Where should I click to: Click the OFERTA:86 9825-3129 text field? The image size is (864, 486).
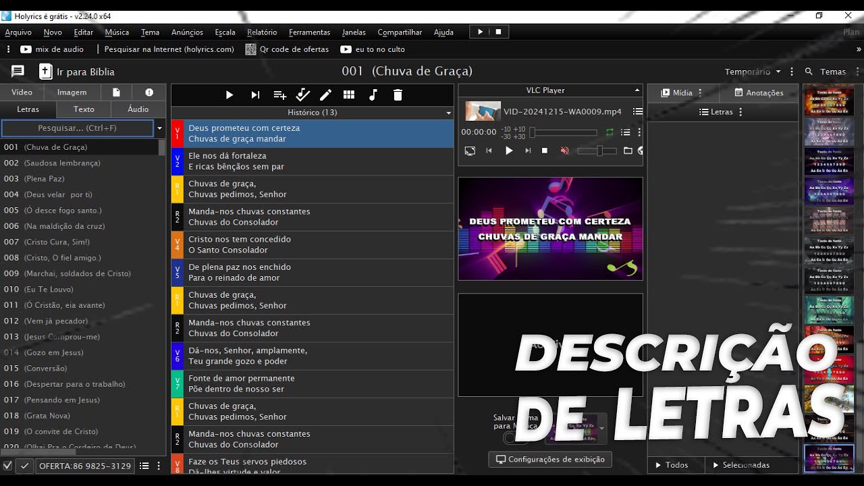coord(85,466)
